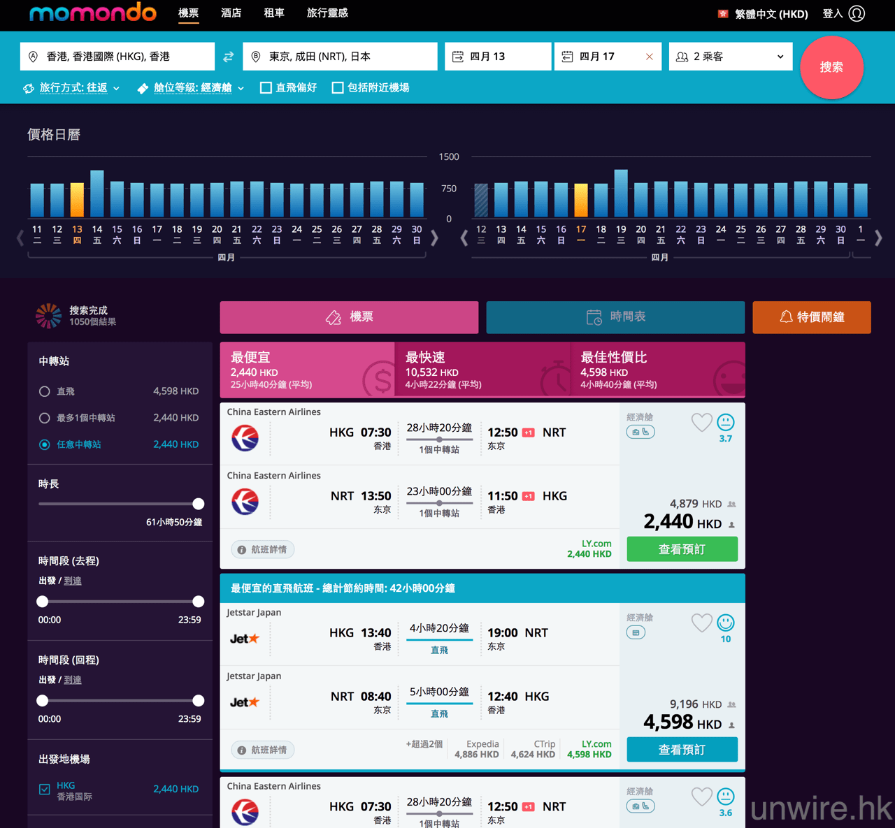Enable the 直飛偏好 checkbox
895x828 pixels.
(266, 88)
